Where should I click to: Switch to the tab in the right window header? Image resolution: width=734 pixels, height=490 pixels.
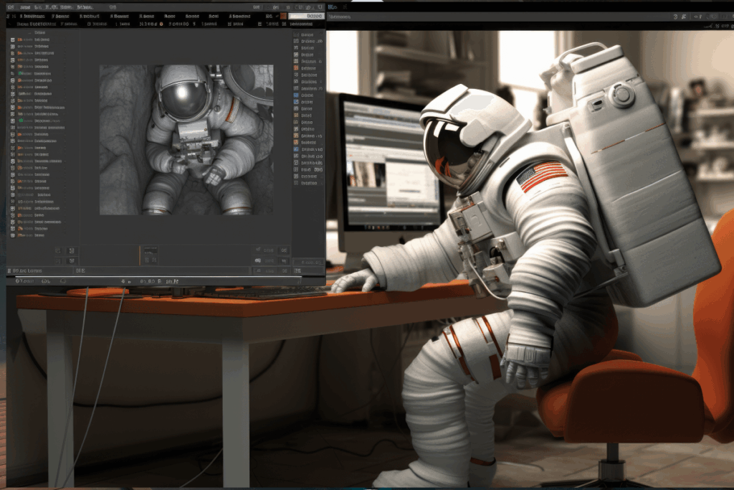340,17
